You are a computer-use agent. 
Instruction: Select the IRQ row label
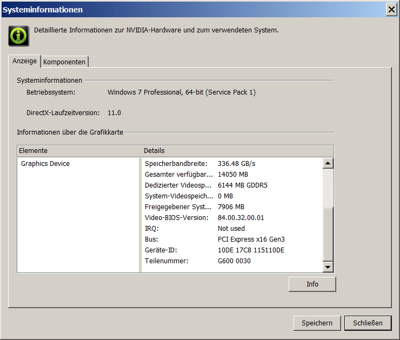(x=151, y=229)
